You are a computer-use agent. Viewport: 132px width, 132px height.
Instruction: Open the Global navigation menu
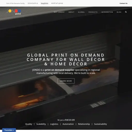point(81,12)
